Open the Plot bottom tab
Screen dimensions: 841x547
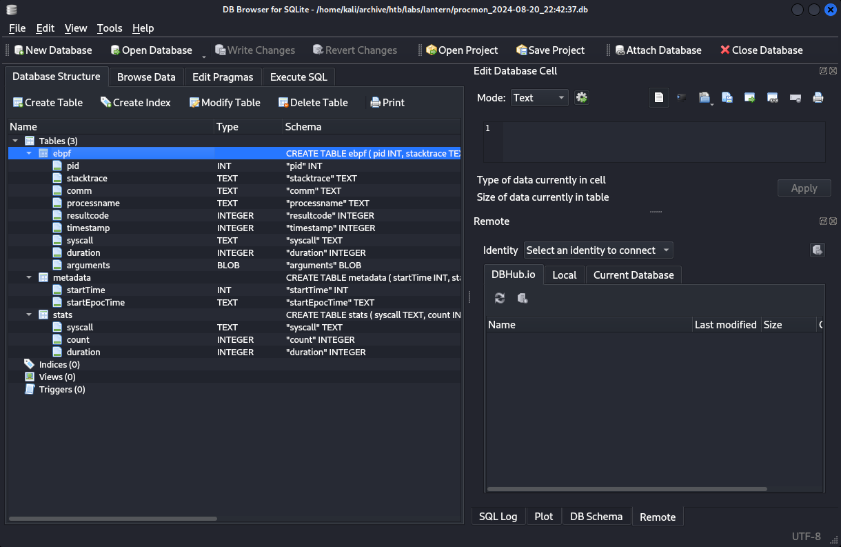tap(544, 516)
